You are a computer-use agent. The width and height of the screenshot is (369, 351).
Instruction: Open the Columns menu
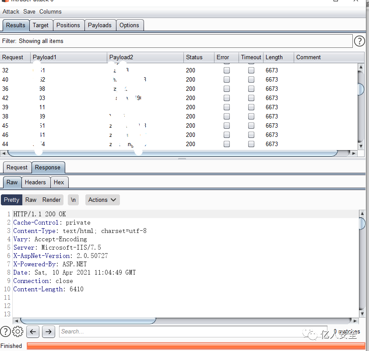click(x=50, y=11)
